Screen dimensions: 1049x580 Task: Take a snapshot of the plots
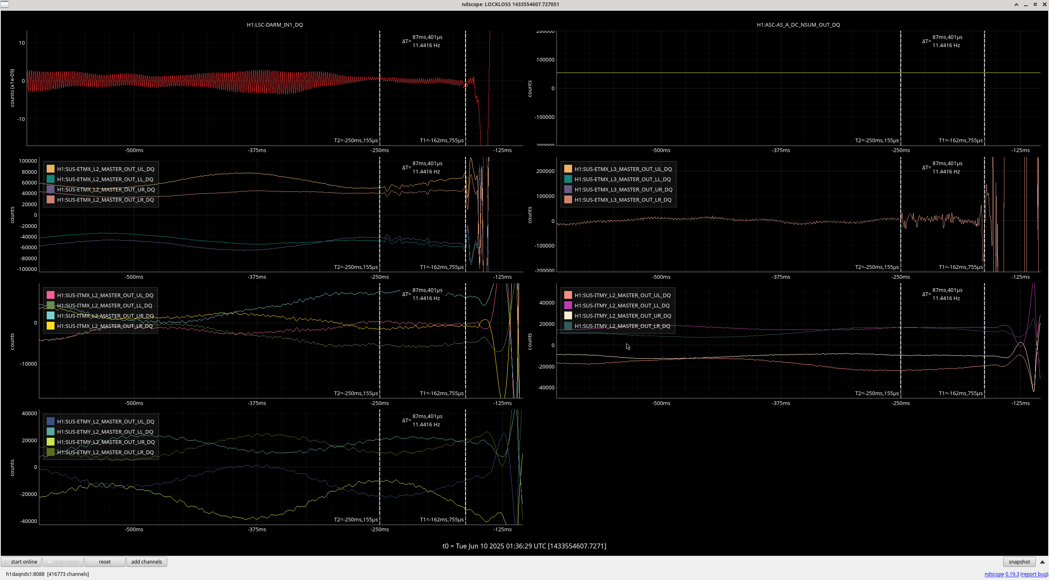[x=1019, y=562]
